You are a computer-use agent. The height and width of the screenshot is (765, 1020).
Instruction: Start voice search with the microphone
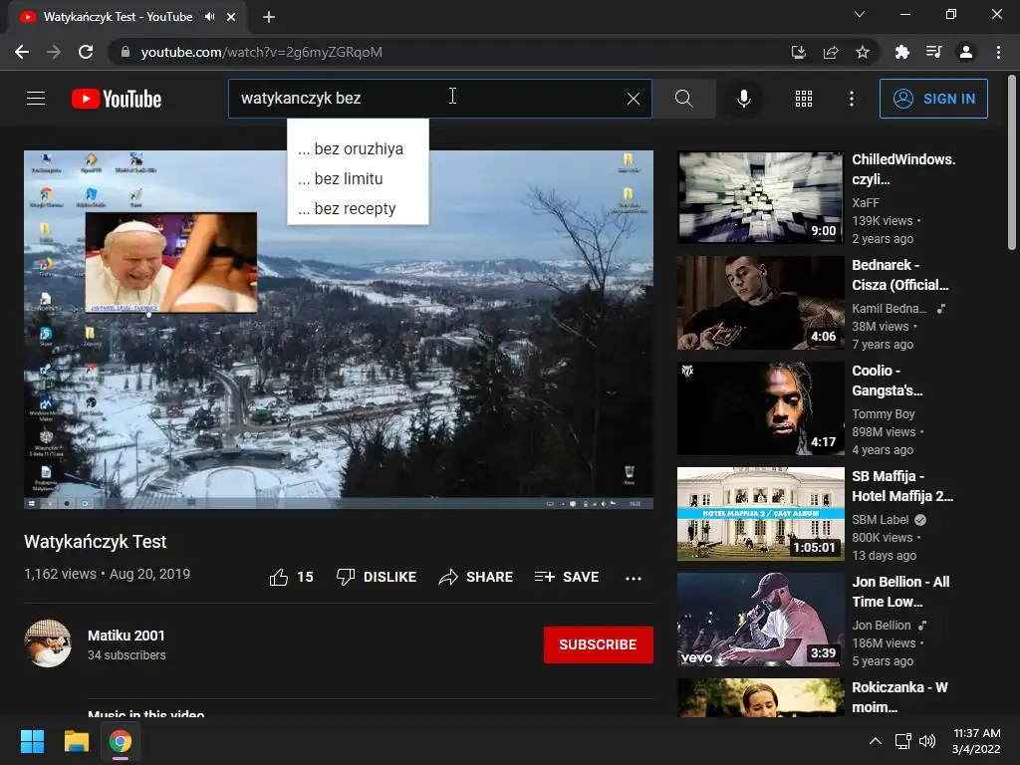[x=743, y=99]
